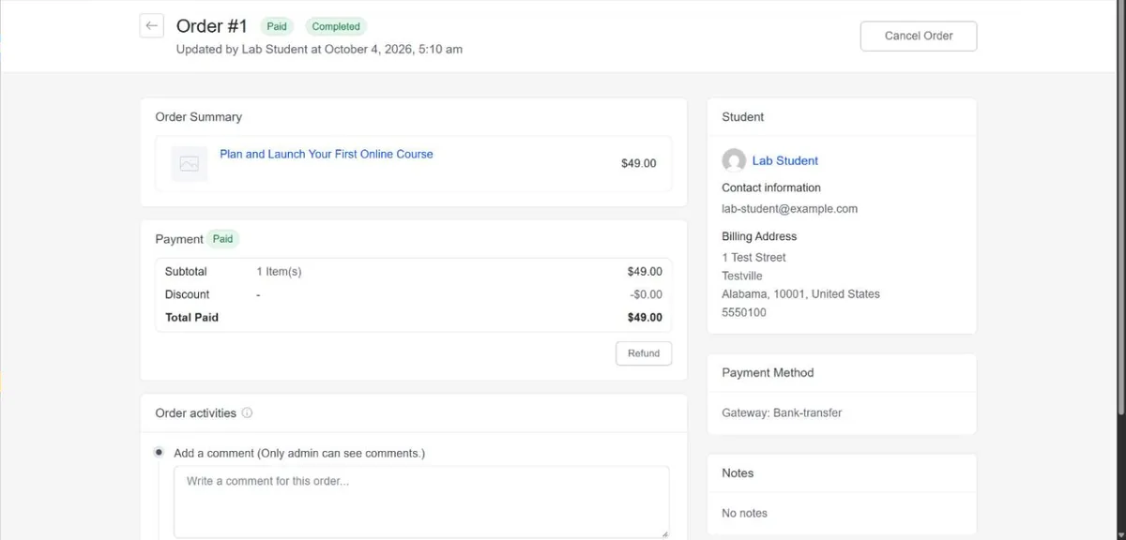Screen dimensions: 1126x540
Task: Click the Paid badge in Payment section
Action: [x=222, y=238]
